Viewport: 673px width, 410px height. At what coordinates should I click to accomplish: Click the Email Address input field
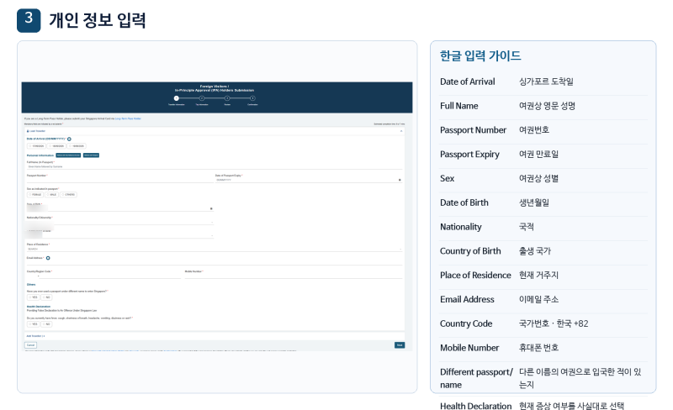click(215, 262)
